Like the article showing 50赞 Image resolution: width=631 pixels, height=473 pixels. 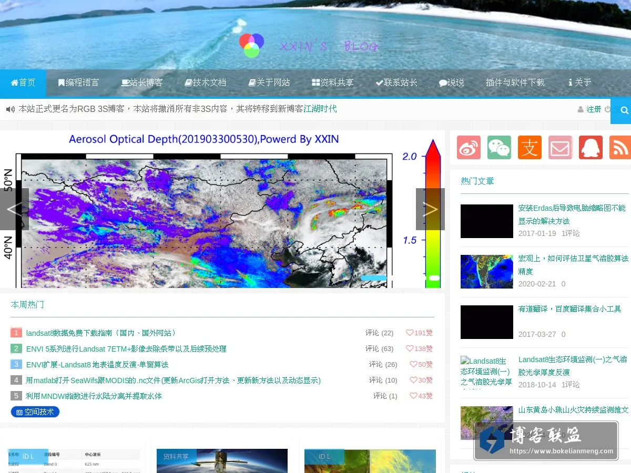[421, 364]
